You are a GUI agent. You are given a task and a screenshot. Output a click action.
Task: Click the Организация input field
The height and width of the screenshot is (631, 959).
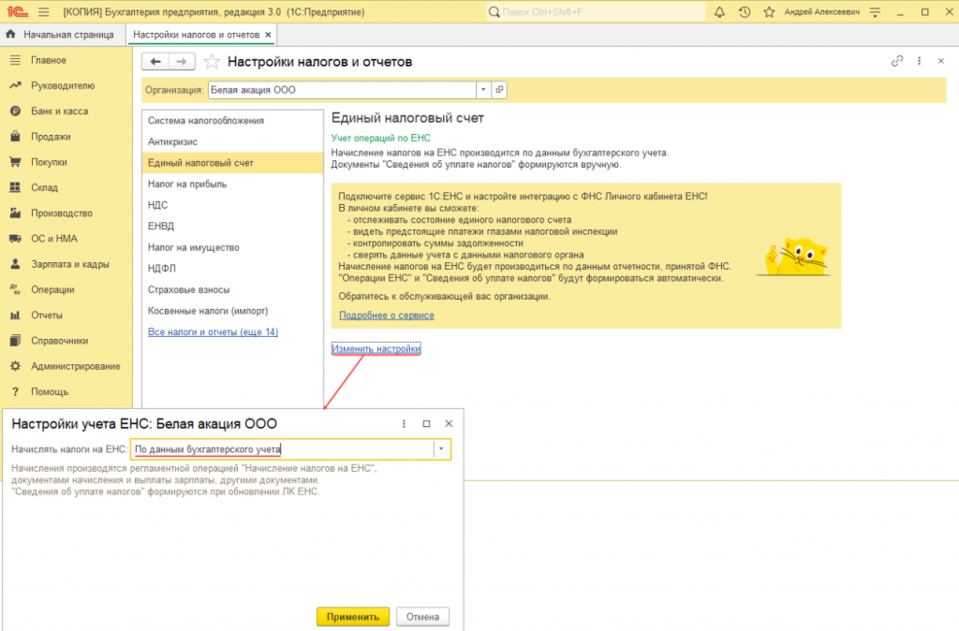pyautogui.click(x=343, y=90)
